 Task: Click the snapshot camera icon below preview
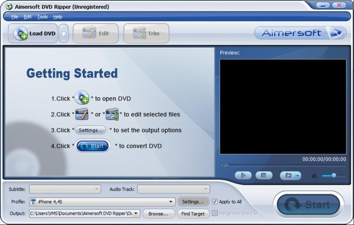[x=288, y=175]
